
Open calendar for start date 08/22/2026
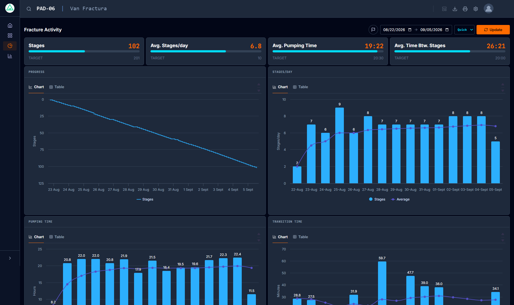[410, 30]
